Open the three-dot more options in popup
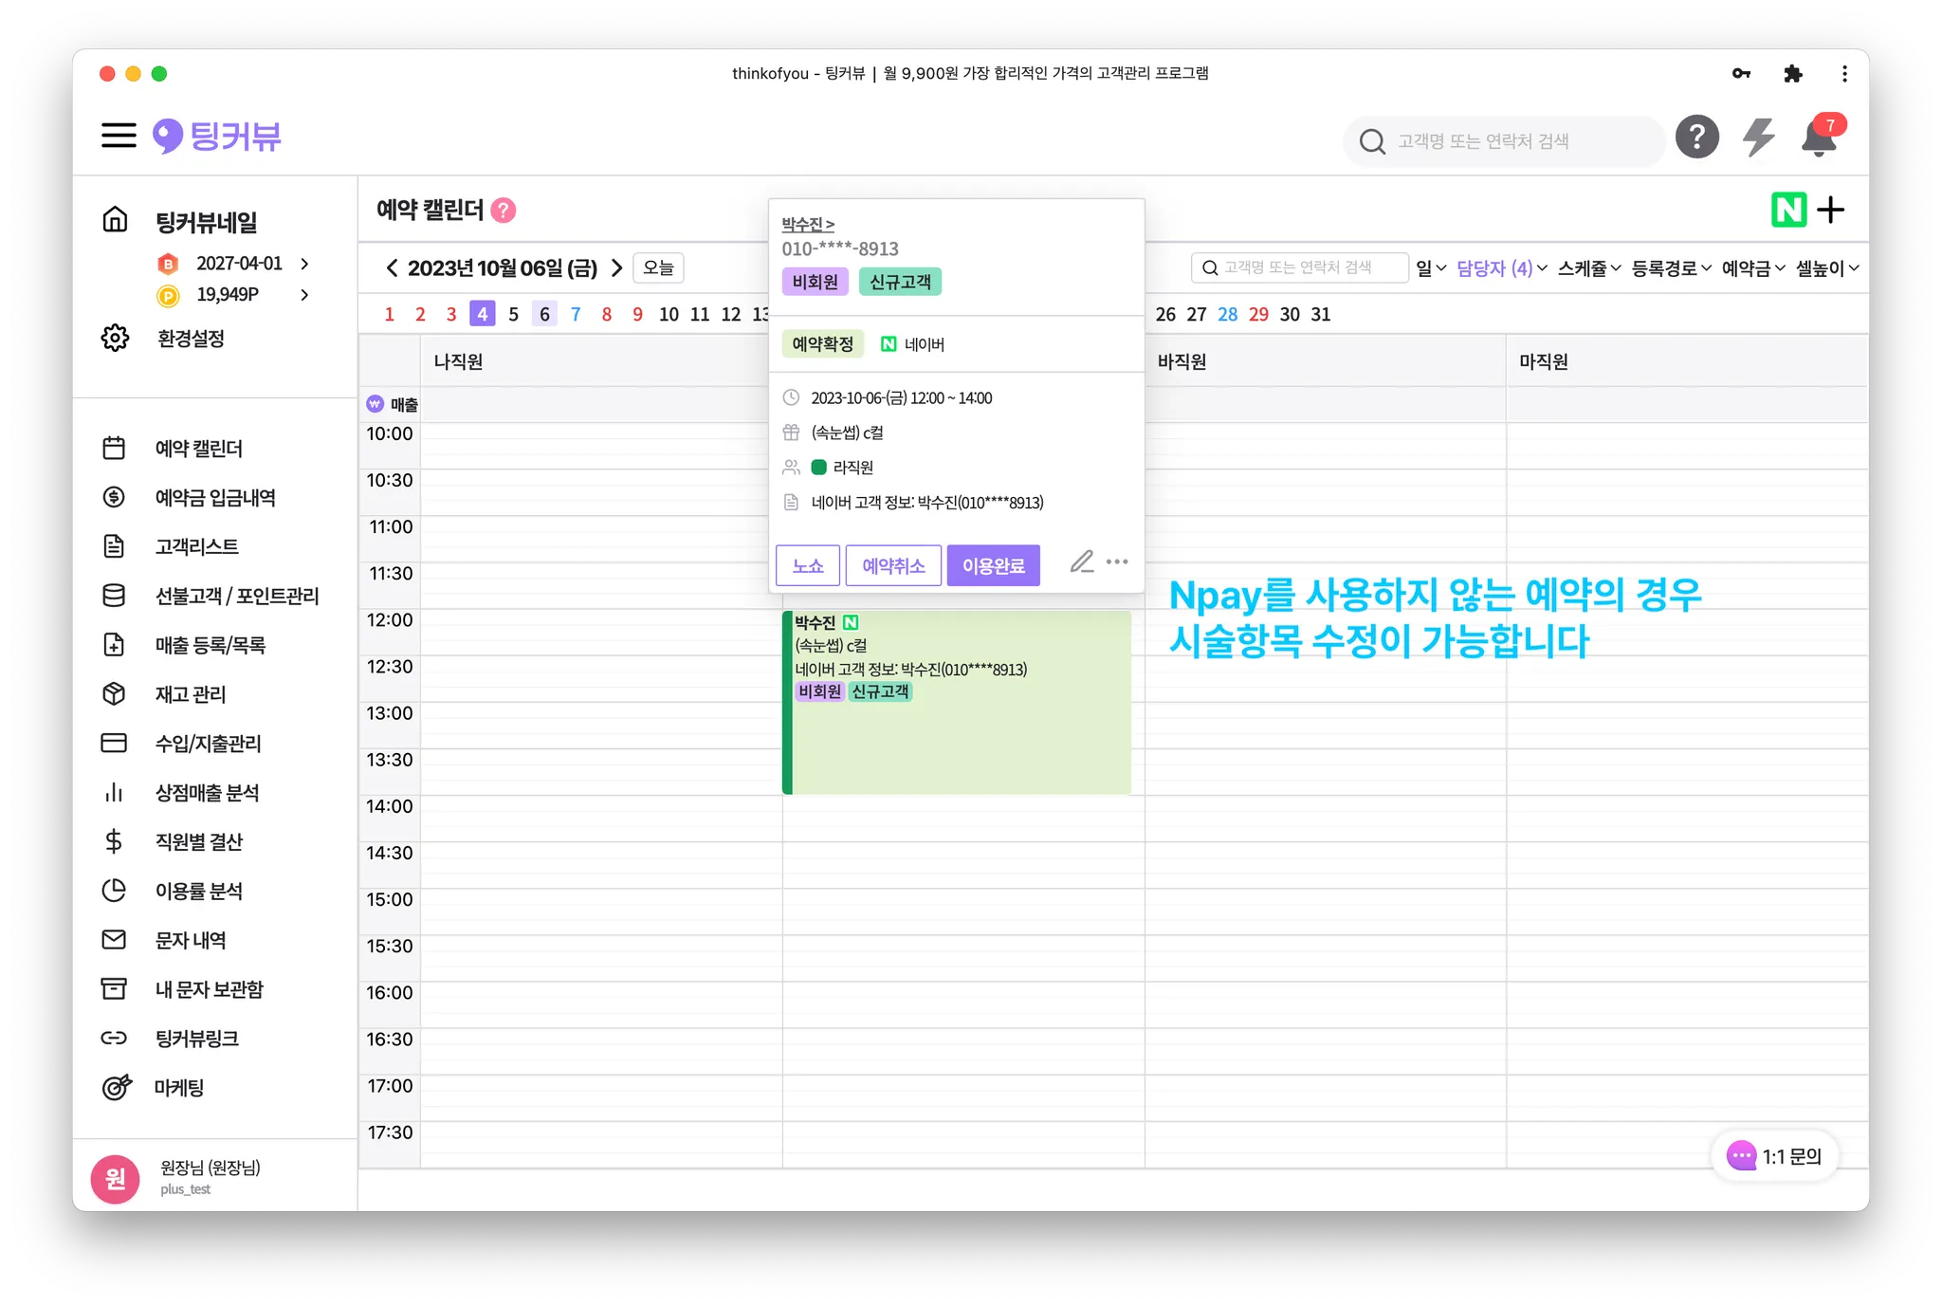Screen dimensions: 1942x1307 click(1117, 561)
